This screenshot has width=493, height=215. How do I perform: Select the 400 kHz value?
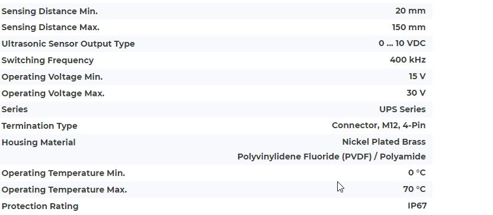pos(408,60)
